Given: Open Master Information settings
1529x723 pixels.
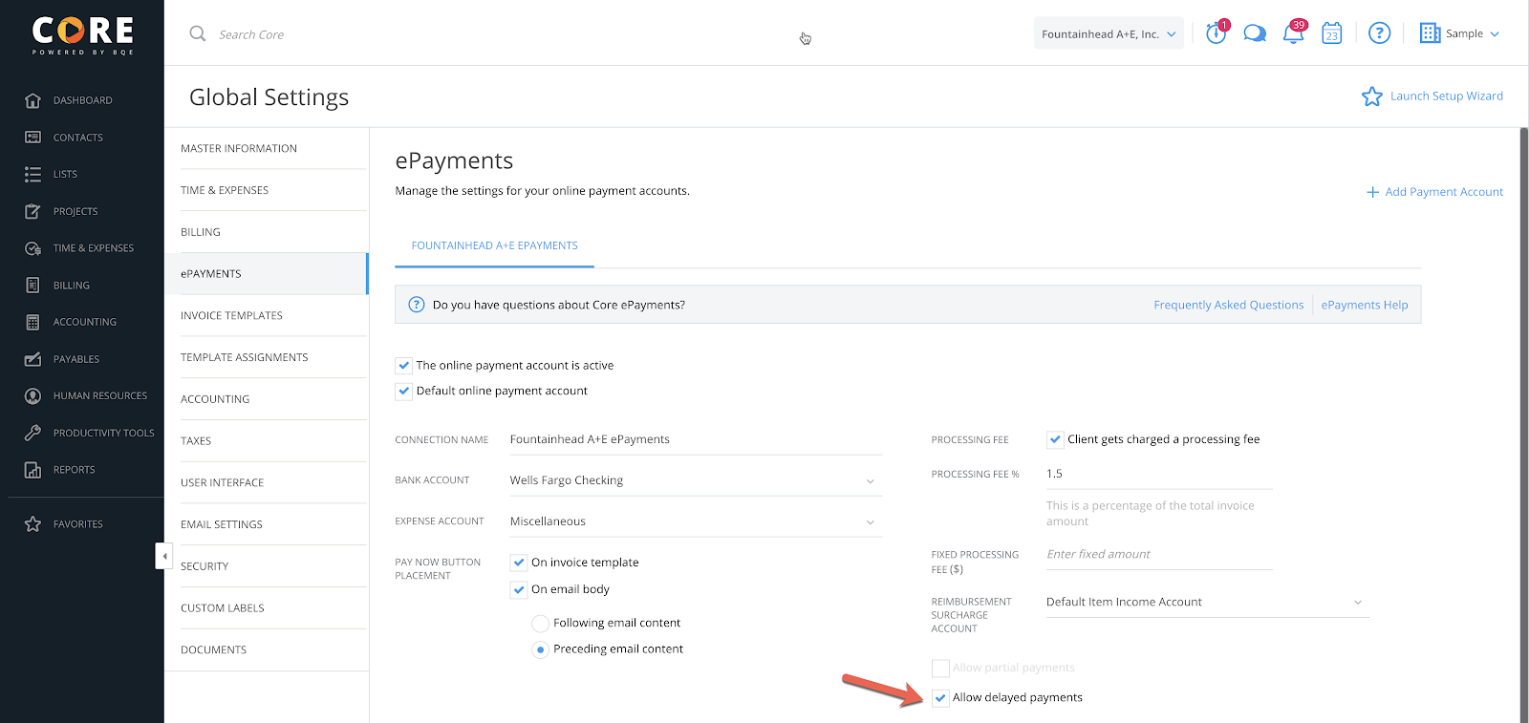Looking at the screenshot, I should (267, 148).
